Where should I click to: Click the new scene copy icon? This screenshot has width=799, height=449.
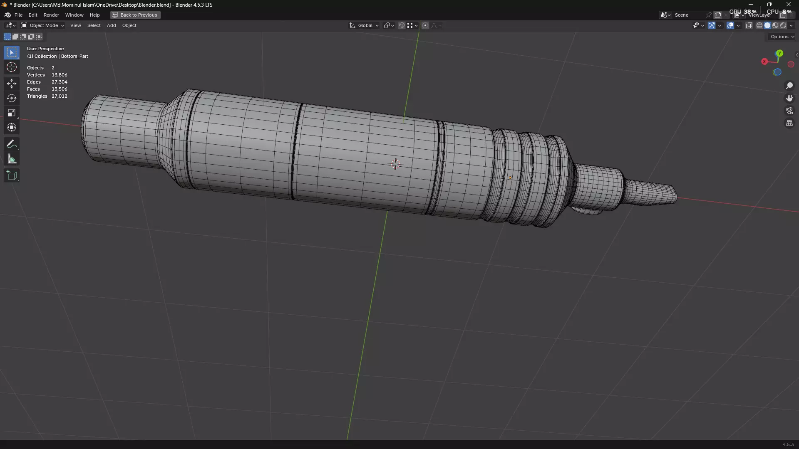[718, 15]
